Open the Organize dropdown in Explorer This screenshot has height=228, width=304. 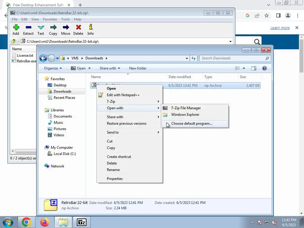(53, 68)
